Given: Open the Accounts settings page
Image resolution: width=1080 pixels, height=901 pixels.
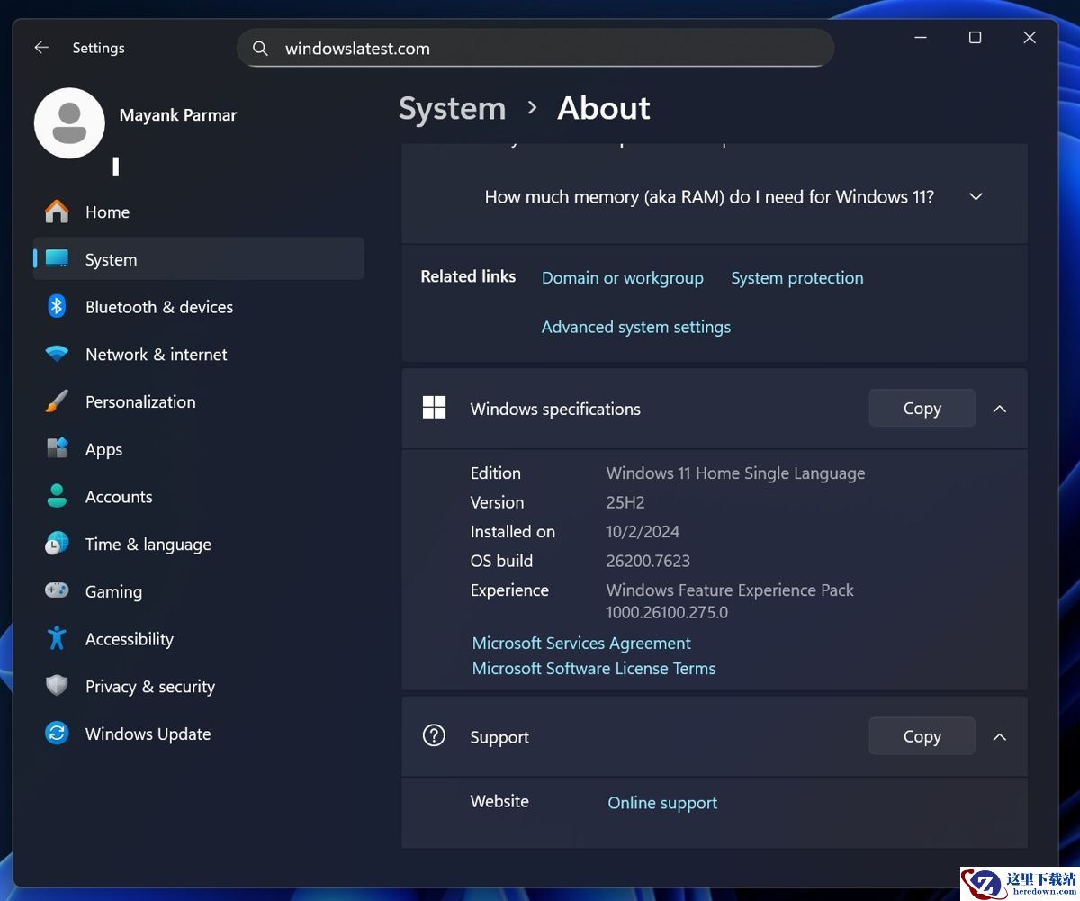Looking at the screenshot, I should [119, 497].
